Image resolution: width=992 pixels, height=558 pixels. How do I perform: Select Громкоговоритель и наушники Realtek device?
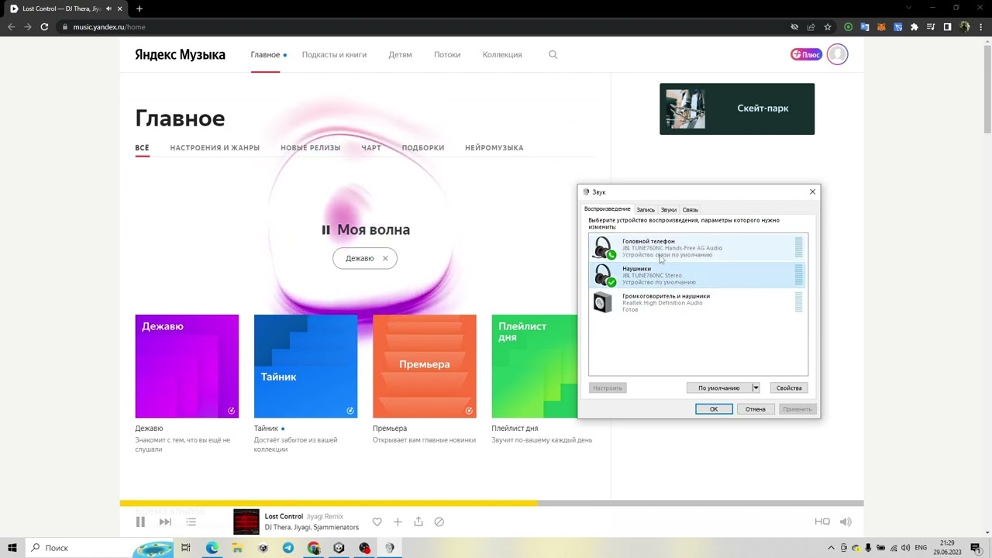(697, 302)
